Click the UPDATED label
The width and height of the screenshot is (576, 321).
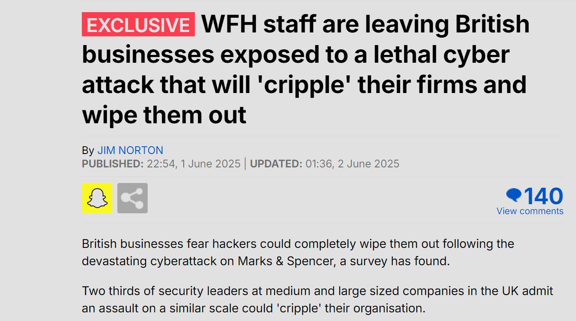pos(276,164)
